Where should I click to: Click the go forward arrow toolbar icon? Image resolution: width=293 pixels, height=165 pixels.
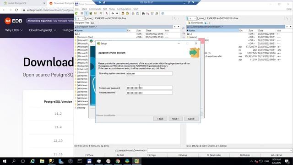click(x=117, y=13)
